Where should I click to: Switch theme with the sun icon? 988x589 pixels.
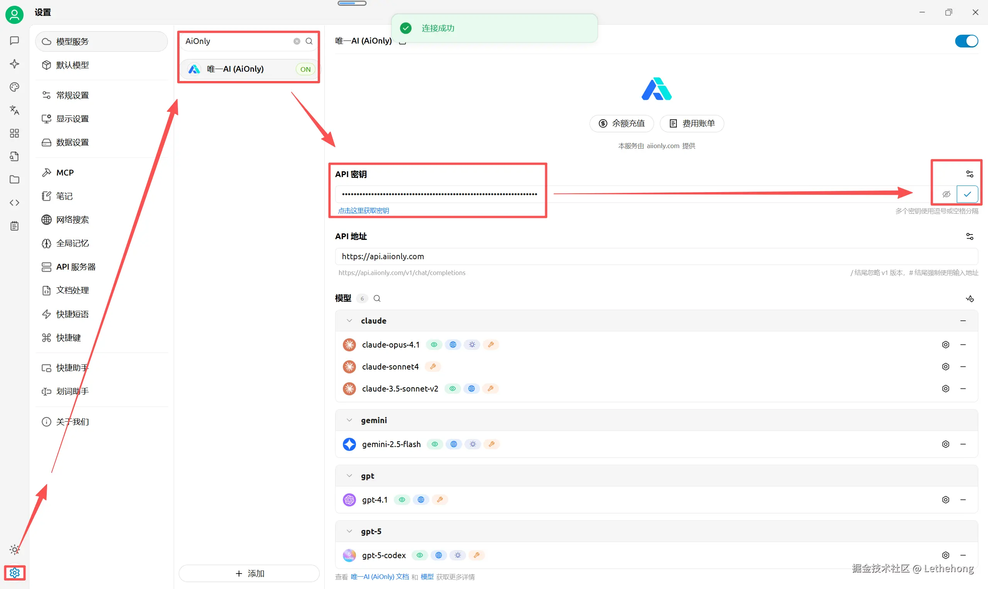[x=14, y=550]
